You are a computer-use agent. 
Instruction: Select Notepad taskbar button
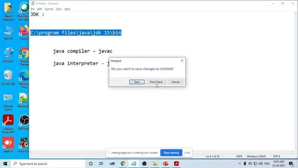[x=134, y=164]
